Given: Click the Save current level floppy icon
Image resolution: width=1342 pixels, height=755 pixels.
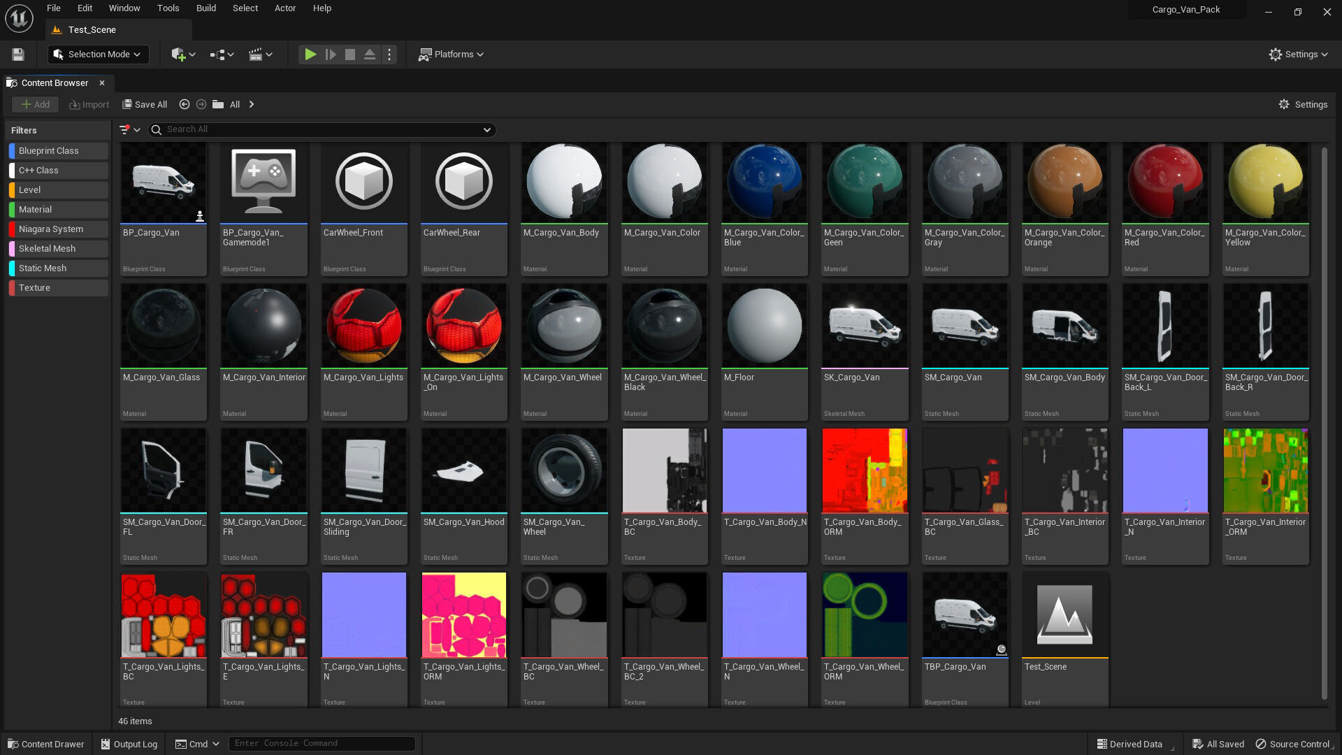Looking at the screenshot, I should [x=18, y=54].
